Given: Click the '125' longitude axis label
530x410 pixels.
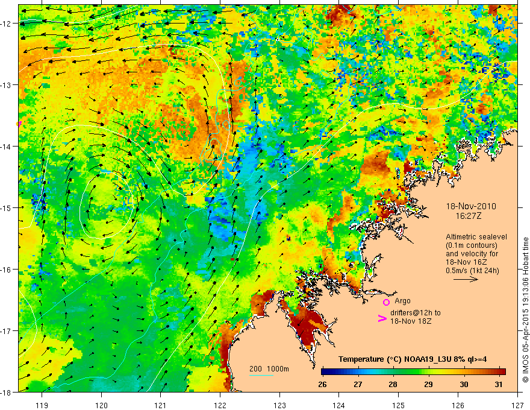Looking at the screenshot, I should [x=399, y=405].
